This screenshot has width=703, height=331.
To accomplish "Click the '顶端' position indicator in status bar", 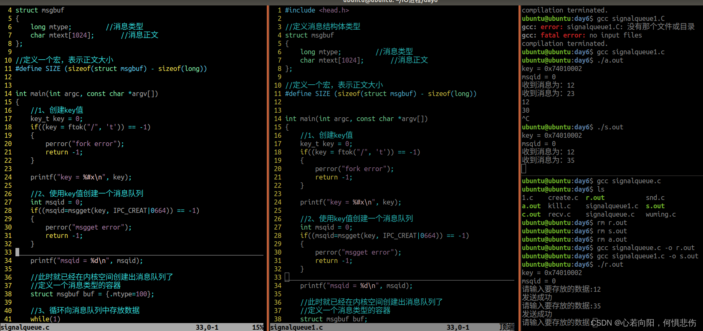I will coord(507,327).
